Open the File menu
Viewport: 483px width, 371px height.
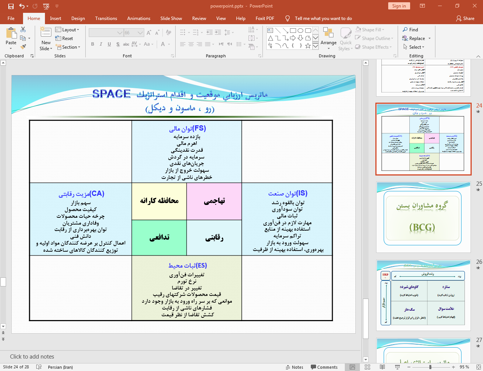point(11,18)
